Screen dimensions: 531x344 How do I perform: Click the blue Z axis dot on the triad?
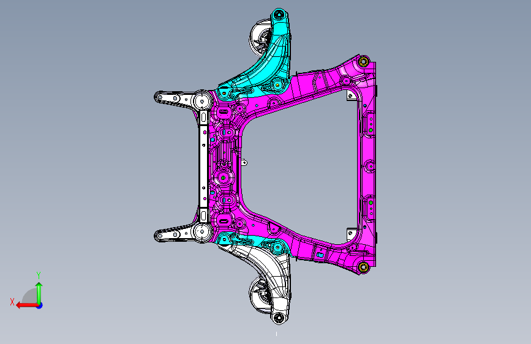click(40, 305)
